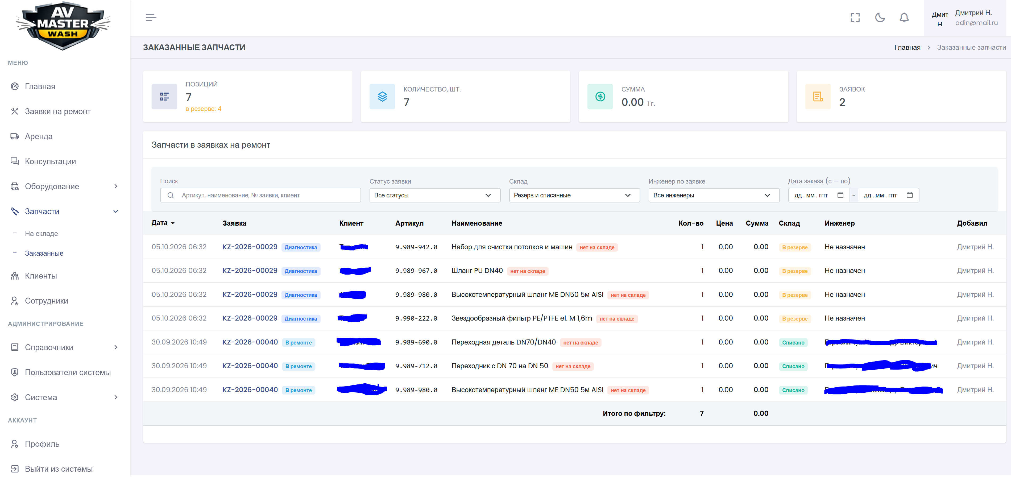
Task: Select the На складе submenu item
Action: point(41,234)
